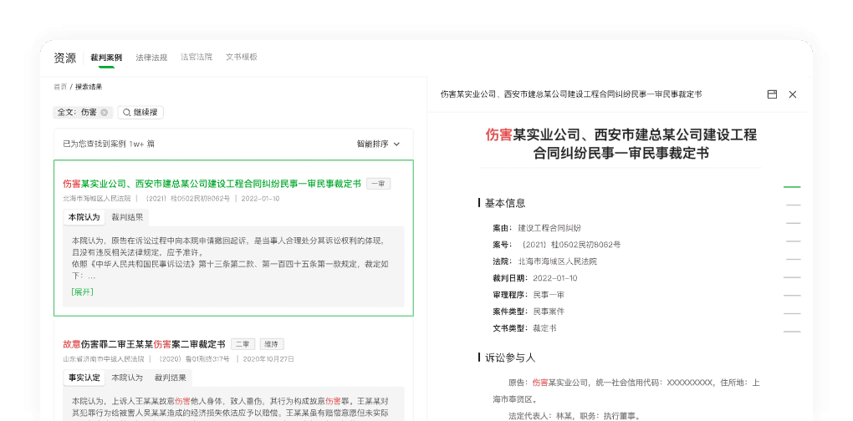This screenshot has width=853, height=421.
Task: Click the 资源 heading
Action: [65, 58]
